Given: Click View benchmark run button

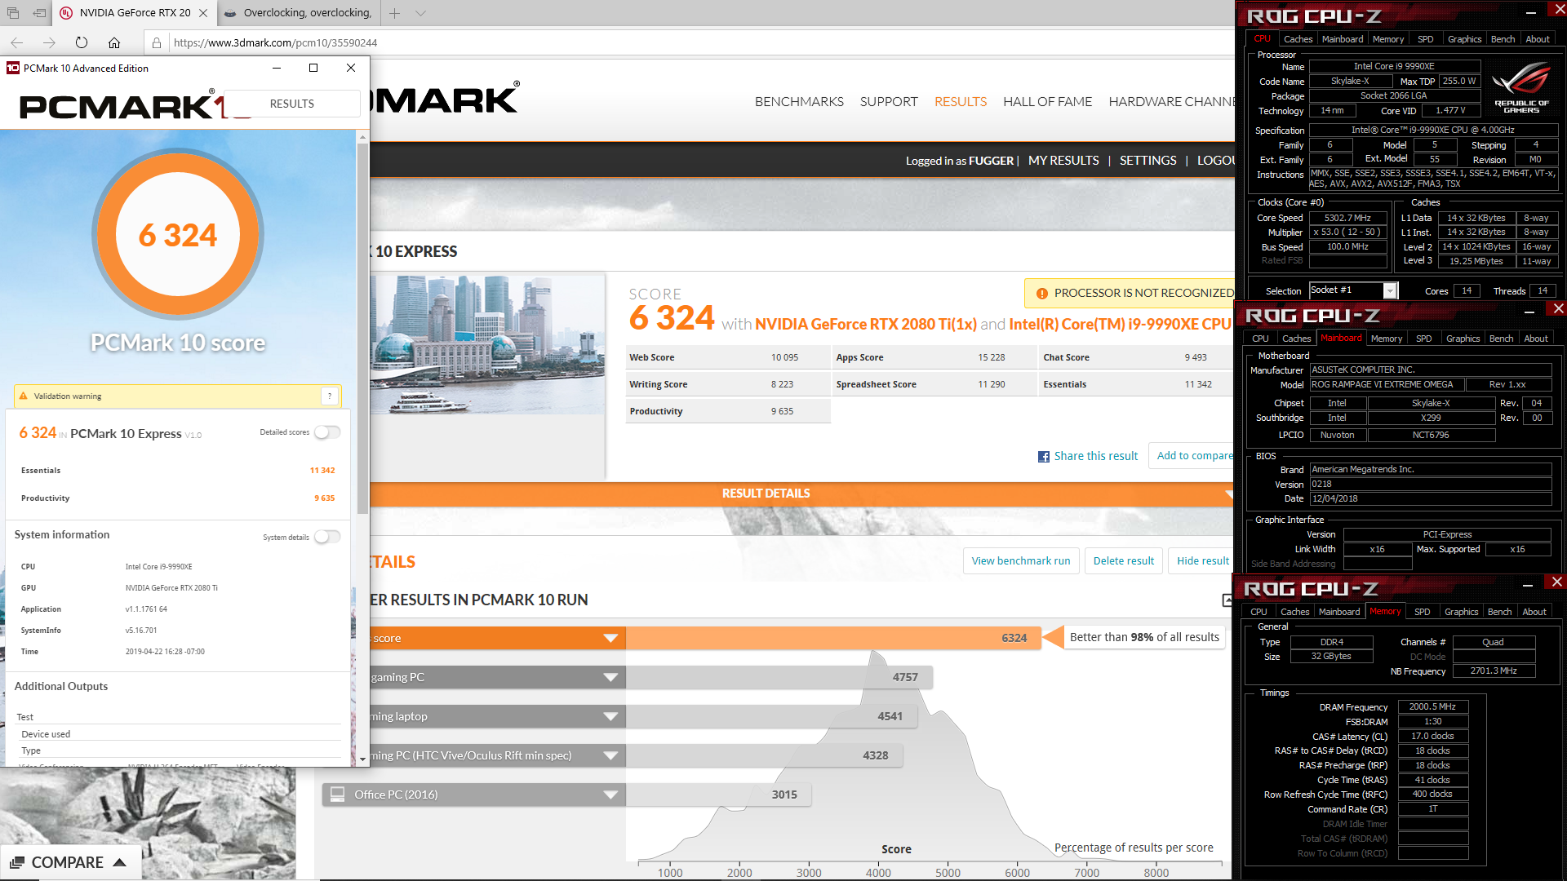Looking at the screenshot, I should (x=1021, y=561).
